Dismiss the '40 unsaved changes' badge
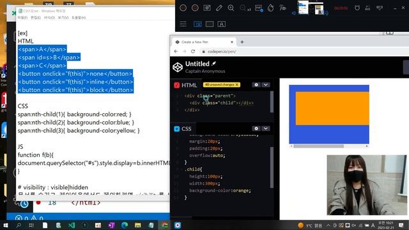Image resolution: width=409 pixels, height=230 pixels. (237, 85)
